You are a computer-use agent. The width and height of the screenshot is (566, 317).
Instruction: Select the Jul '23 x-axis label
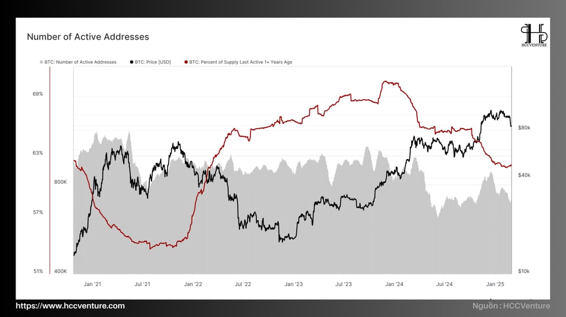(343, 284)
